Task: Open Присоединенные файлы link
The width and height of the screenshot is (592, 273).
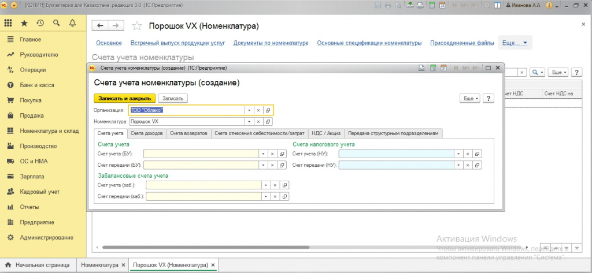Action: (462, 43)
